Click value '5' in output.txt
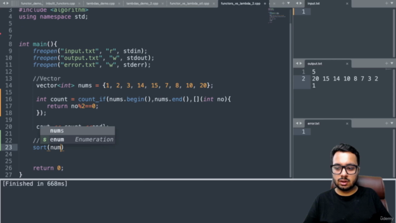This screenshot has height=223, width=396. point(314,72)
